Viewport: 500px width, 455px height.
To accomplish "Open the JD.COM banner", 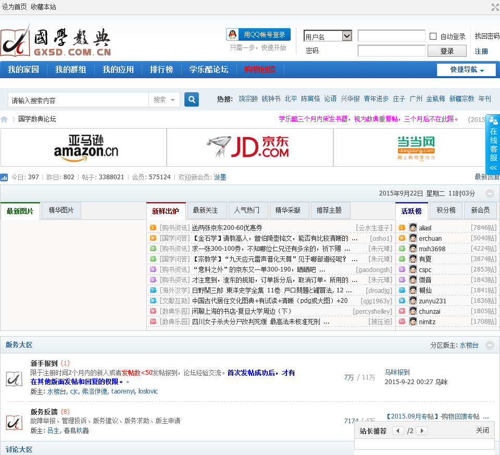I will coord(250,147).
